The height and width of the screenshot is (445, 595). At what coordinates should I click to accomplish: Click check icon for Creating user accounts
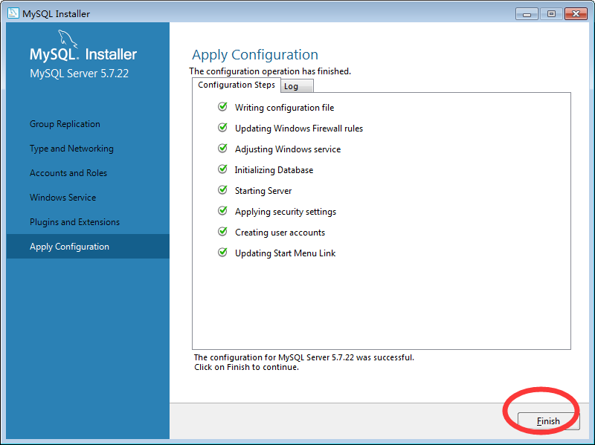[x=222, y=232]
